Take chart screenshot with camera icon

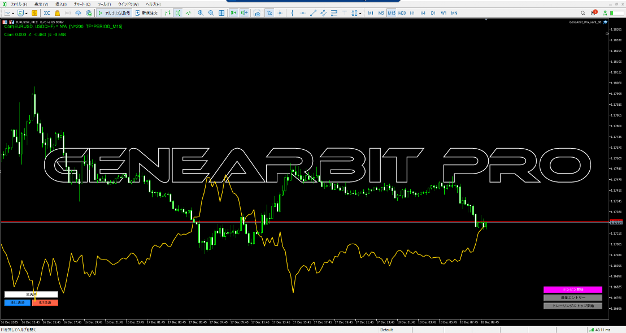[x=257, y=12]
